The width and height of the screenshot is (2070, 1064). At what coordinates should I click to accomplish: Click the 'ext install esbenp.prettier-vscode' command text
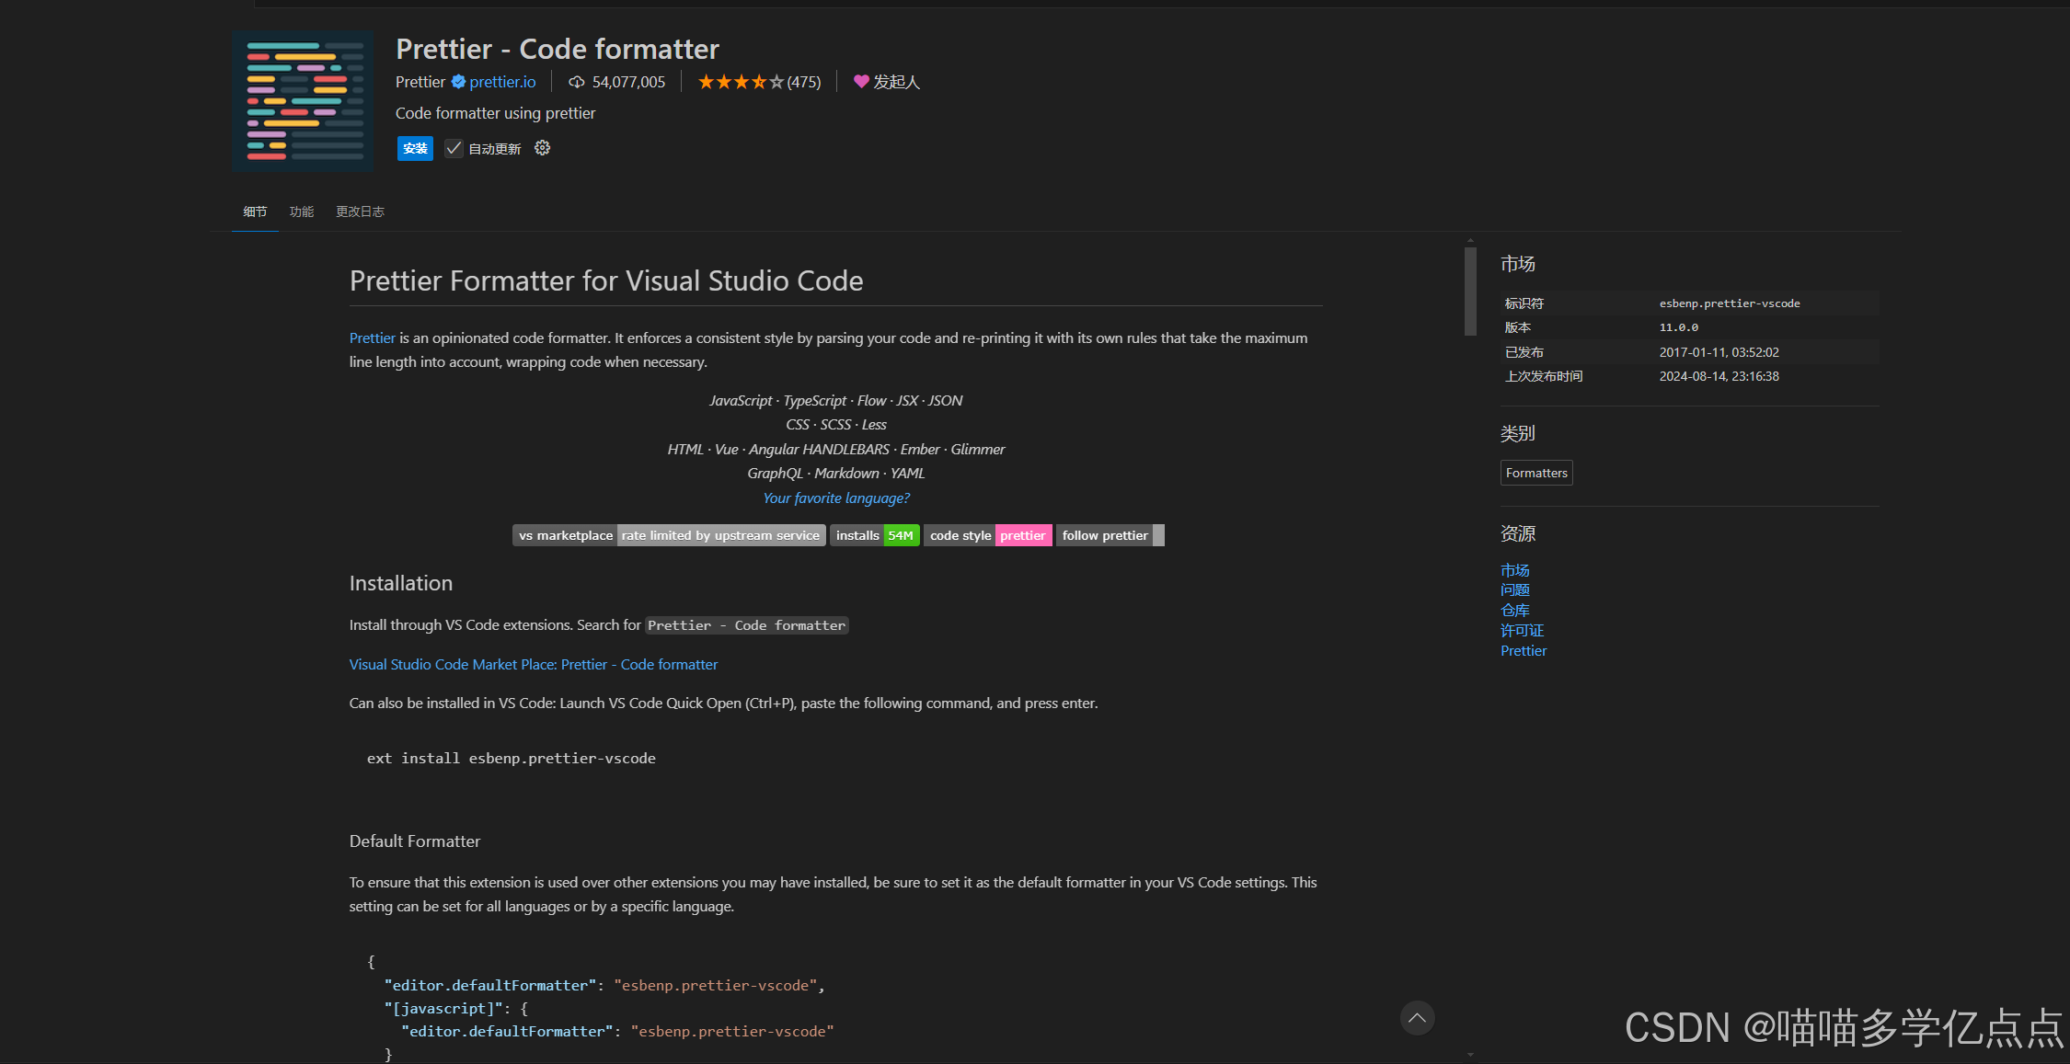tap(512, 759)
